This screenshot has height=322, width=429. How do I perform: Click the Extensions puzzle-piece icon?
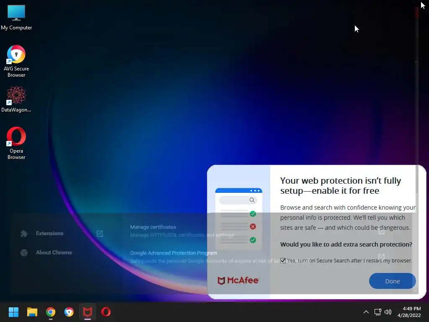point(24,234)
